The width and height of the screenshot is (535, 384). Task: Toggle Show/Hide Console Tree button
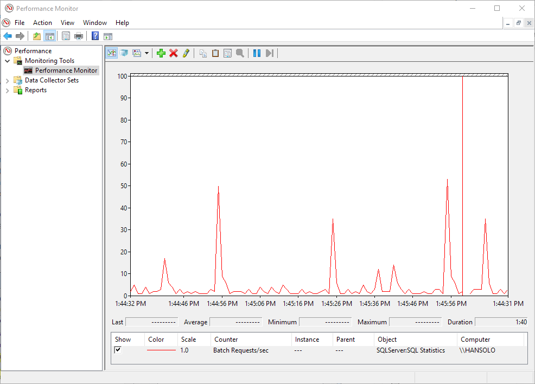point(49,36)
